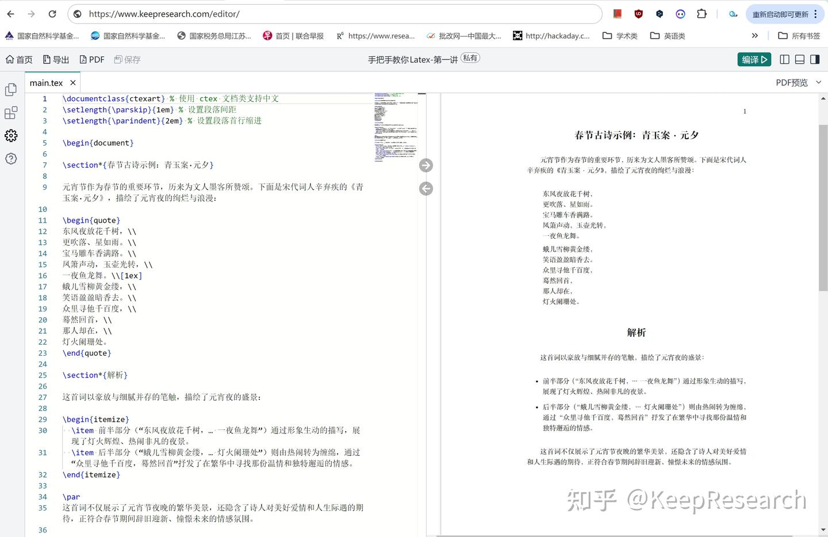Click the left-arrow sync-to-code icon between panes
Image resolution: width=828 pixels, height=537 pixels.
[425, 188]
